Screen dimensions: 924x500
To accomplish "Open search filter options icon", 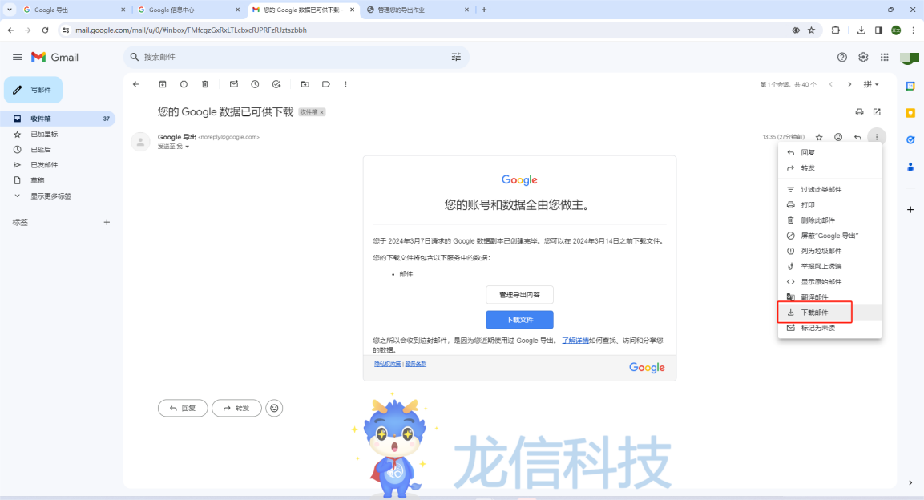I will pyautogui.click(x=456, y=57).
